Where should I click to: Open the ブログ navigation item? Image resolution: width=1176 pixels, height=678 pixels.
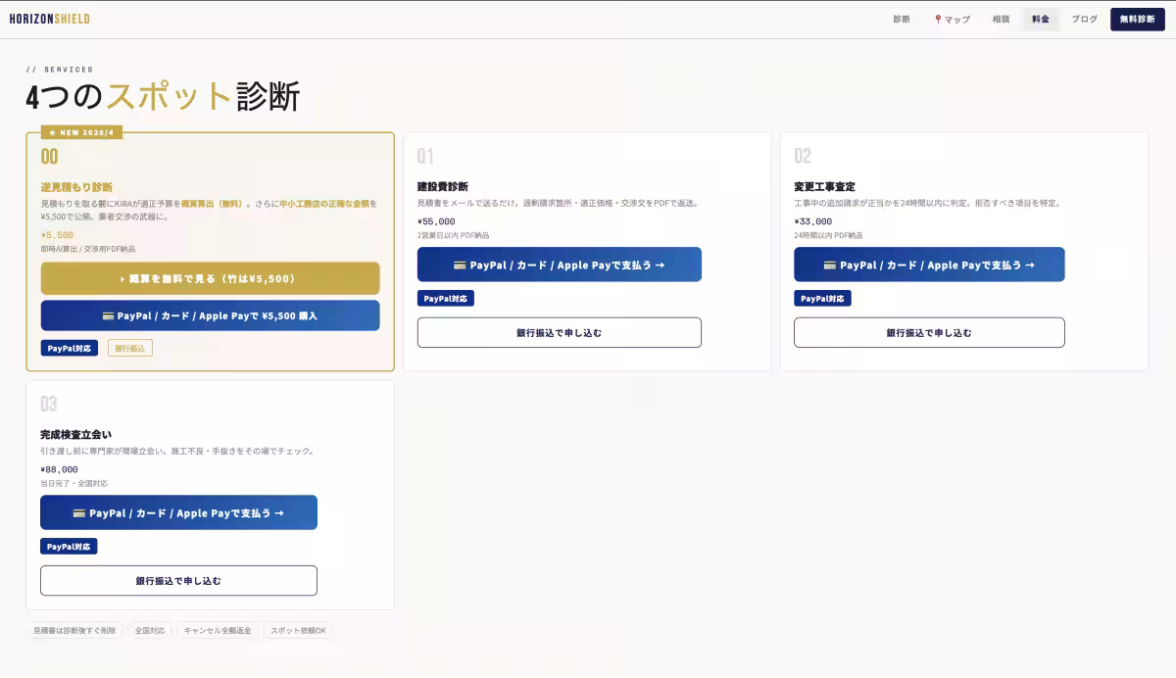pyautogui.click(x=1083, y=18)
